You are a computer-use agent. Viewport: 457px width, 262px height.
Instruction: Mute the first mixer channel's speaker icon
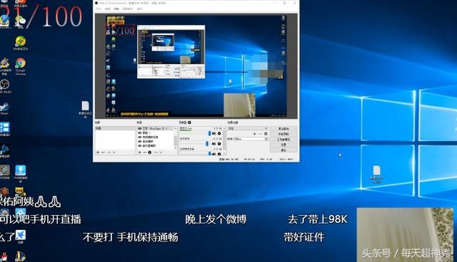[x=214, y=133]
